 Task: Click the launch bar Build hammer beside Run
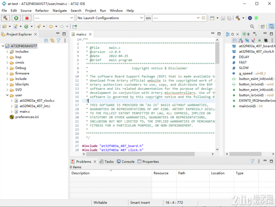[5, 18]
